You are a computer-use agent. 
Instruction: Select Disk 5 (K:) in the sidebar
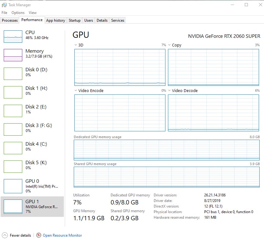pos(32,167)
